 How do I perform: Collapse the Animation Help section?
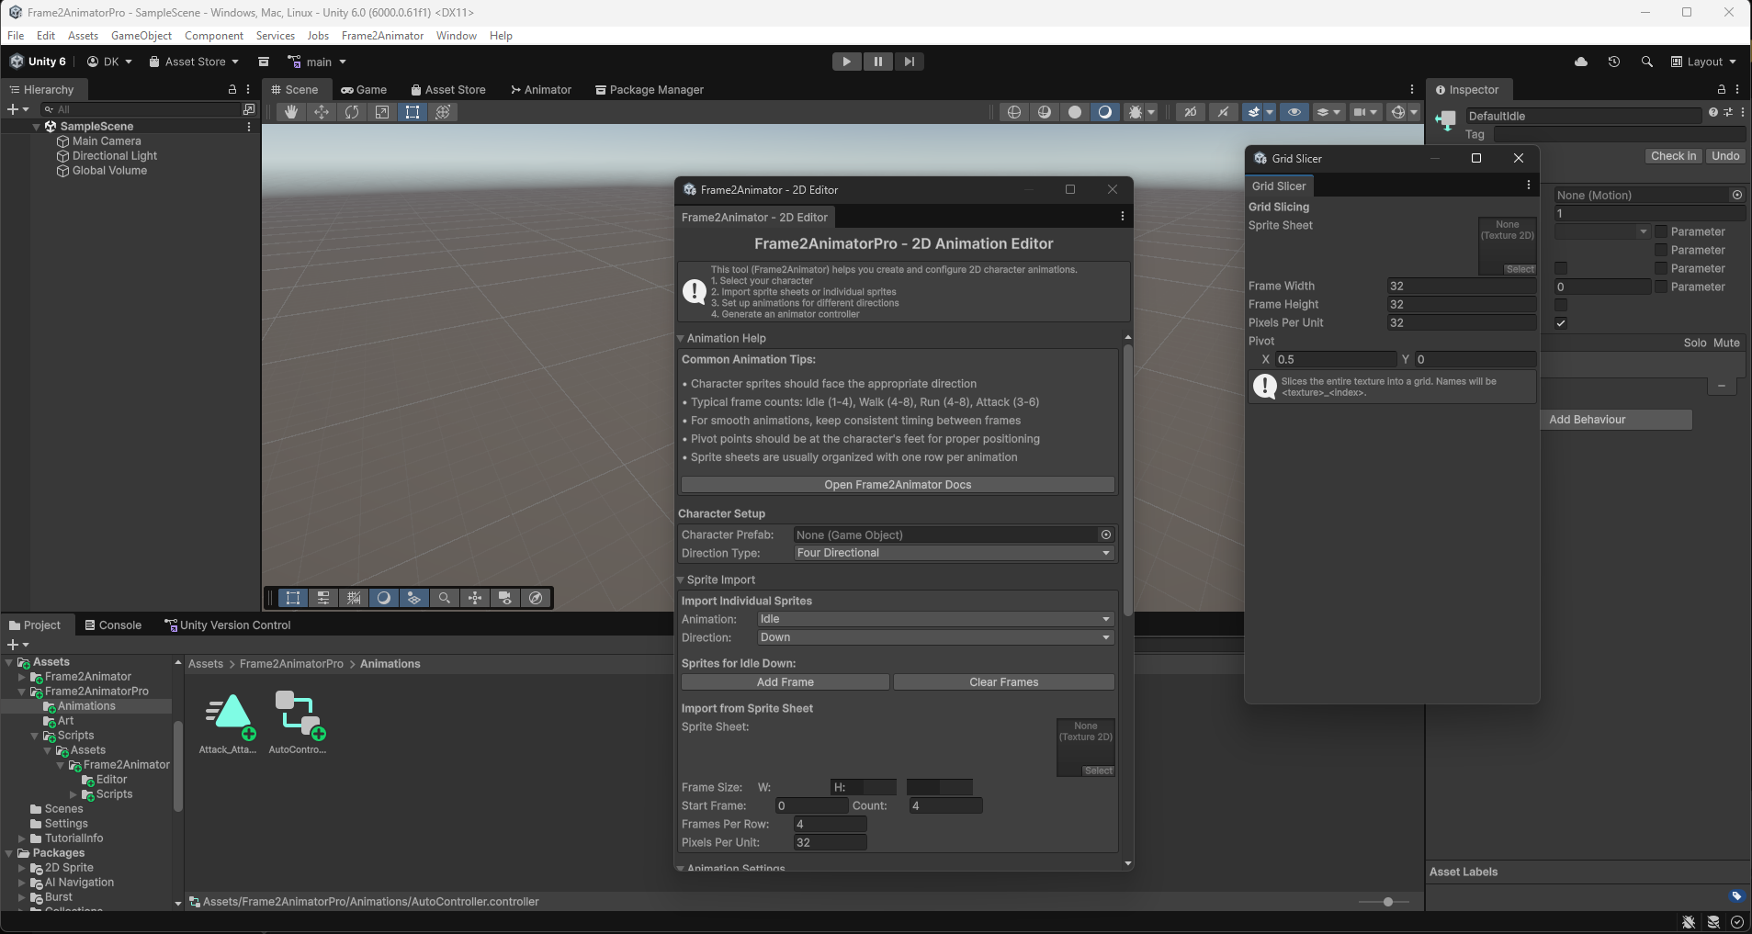(x=682, y=338)
